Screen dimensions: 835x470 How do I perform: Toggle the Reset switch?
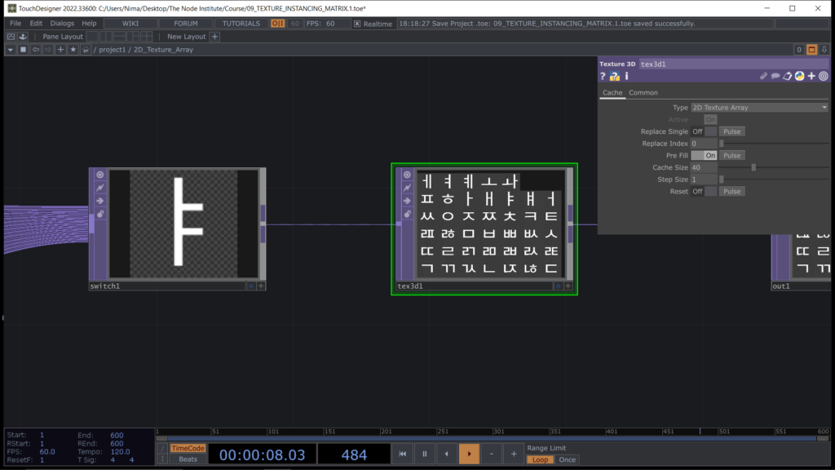704,191
